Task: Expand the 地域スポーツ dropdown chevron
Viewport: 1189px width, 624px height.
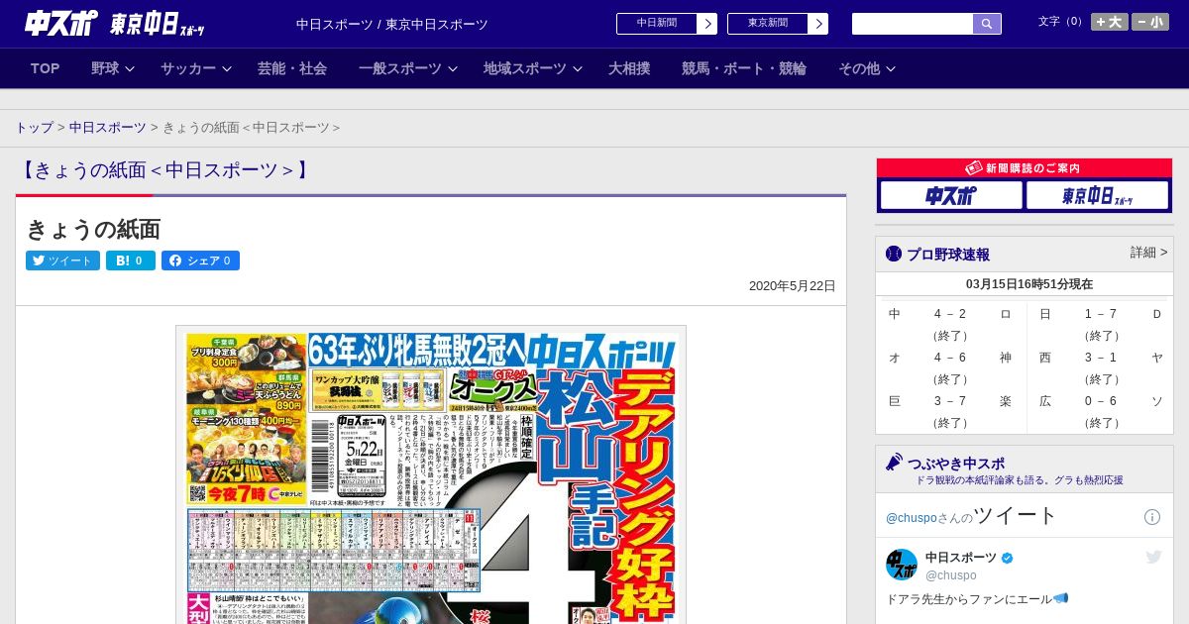Action: (x=578, y=68)
